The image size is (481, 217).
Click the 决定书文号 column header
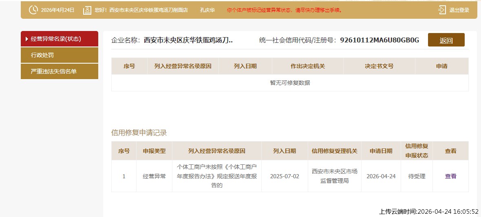[379, 66]
